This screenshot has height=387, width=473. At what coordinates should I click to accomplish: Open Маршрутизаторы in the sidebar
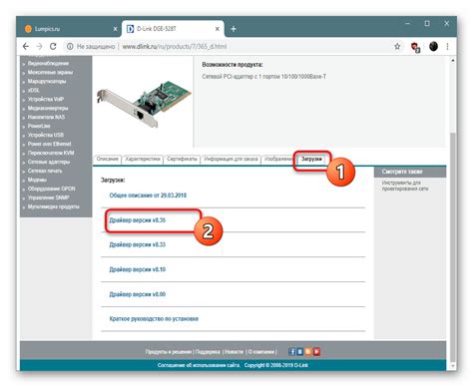tap(47, 81)
